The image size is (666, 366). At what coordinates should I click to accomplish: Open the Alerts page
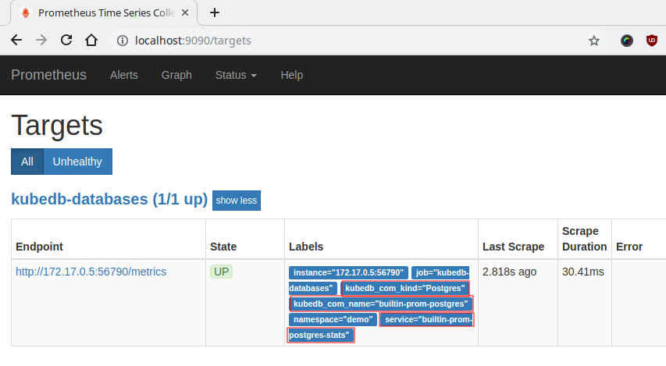pyautogui.click(x=124, y=75)
